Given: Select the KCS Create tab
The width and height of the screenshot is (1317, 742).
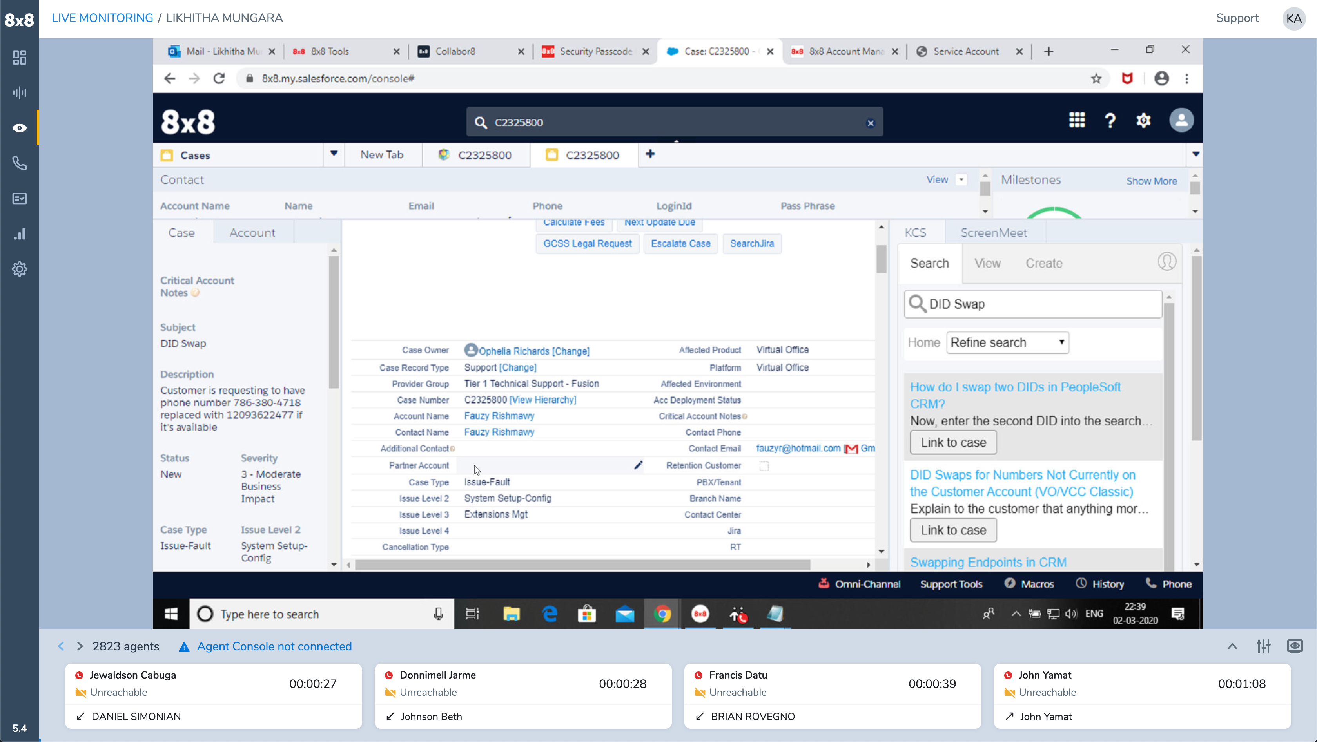Looking at the screenshot, I should click(x=1043, y=263).
